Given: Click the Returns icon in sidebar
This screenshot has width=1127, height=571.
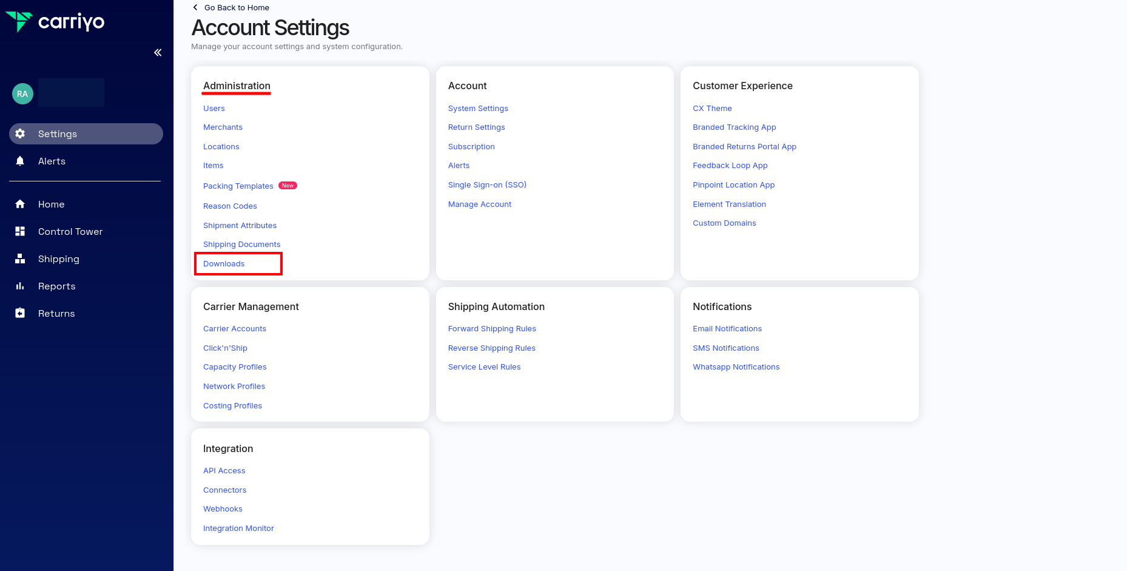Looking at the screenshot, I should 20,313.
